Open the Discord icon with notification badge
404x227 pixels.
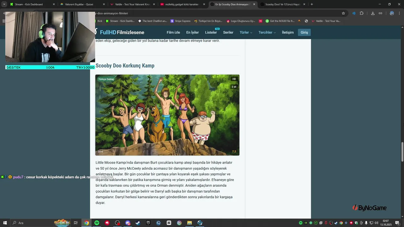pyautogui.click(x=128, y=223)
